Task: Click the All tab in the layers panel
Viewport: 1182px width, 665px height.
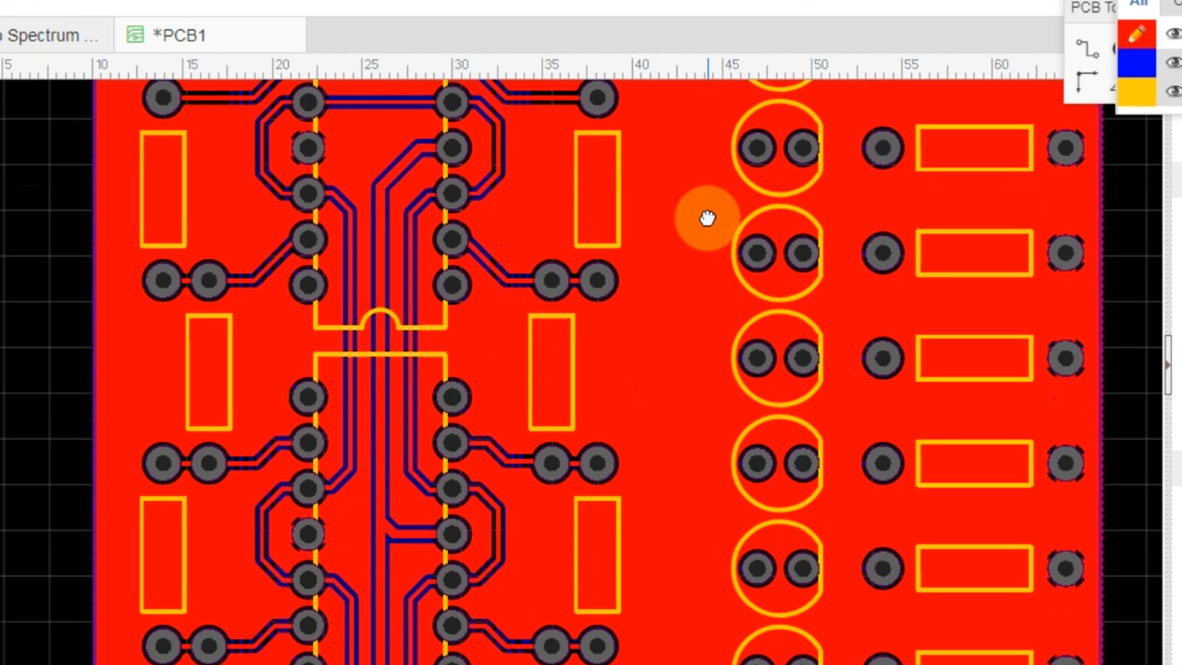Action: pyautogui.click(x=1138, y=5)
